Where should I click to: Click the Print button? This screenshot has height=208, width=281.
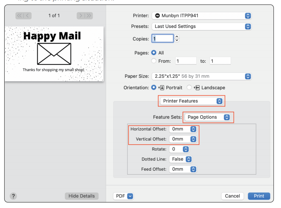pos(259,196)
